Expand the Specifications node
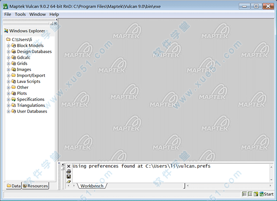Viewport: 277px width, 201px height. (x=8, y=100)
